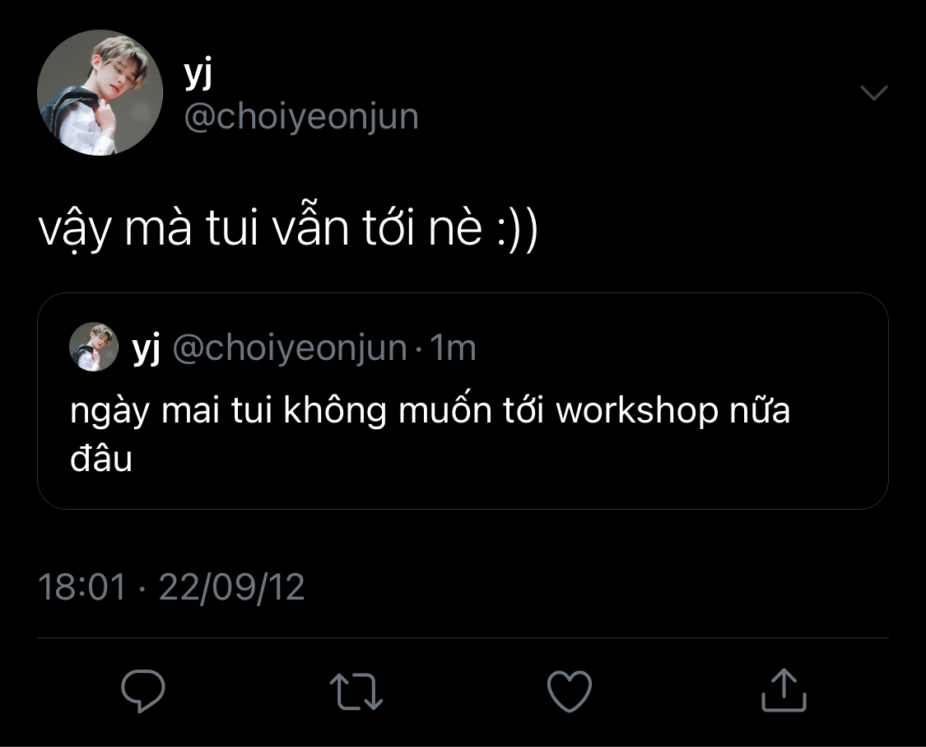Open yj's large profile picture
The image size is (926, 747).
(x=100, y=93)
